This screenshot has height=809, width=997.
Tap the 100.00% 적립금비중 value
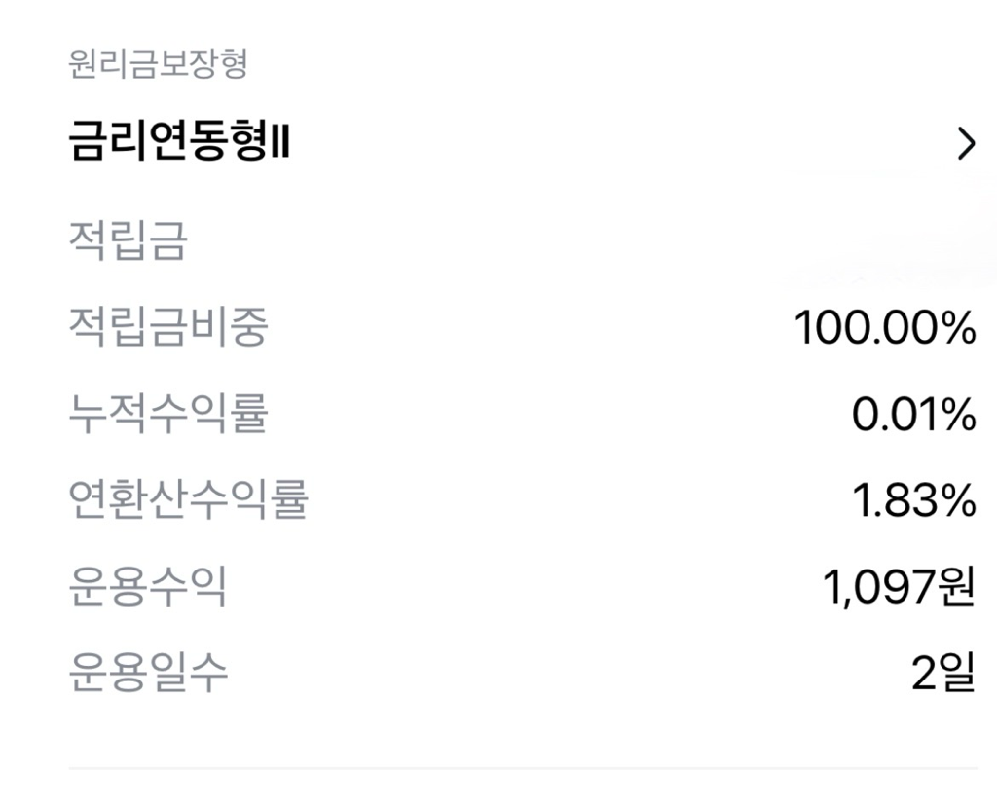[884, 329]
